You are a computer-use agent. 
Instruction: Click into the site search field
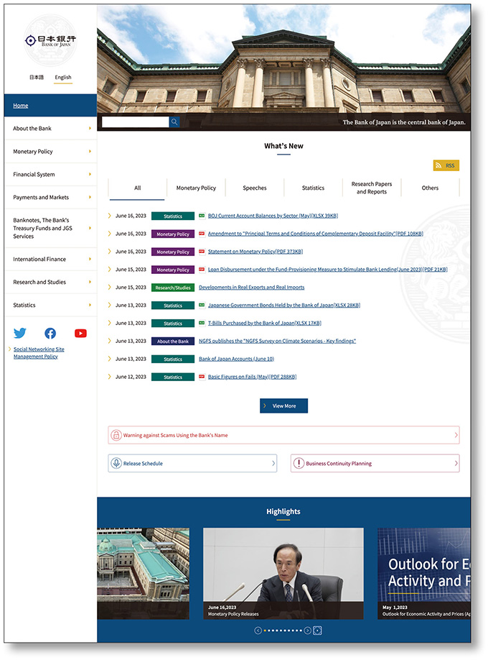[x=136, y=122]
